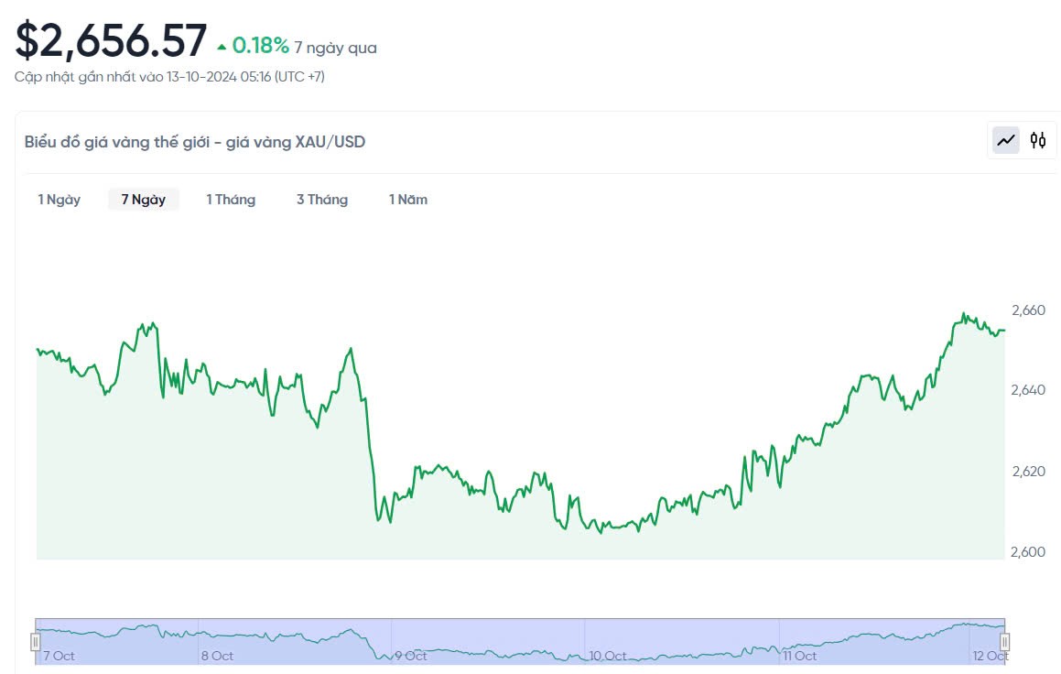The width and height of the screenshot is (1061, 674).
Task: Click the 8 Oct marker in navigator
Action: [x=217, y=656]
